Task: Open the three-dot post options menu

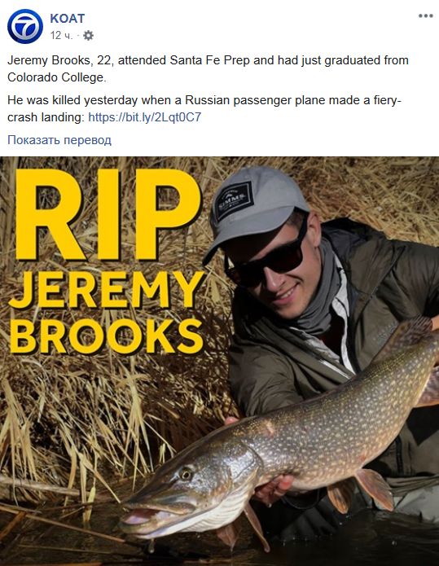Action: (x=425, y=16)
